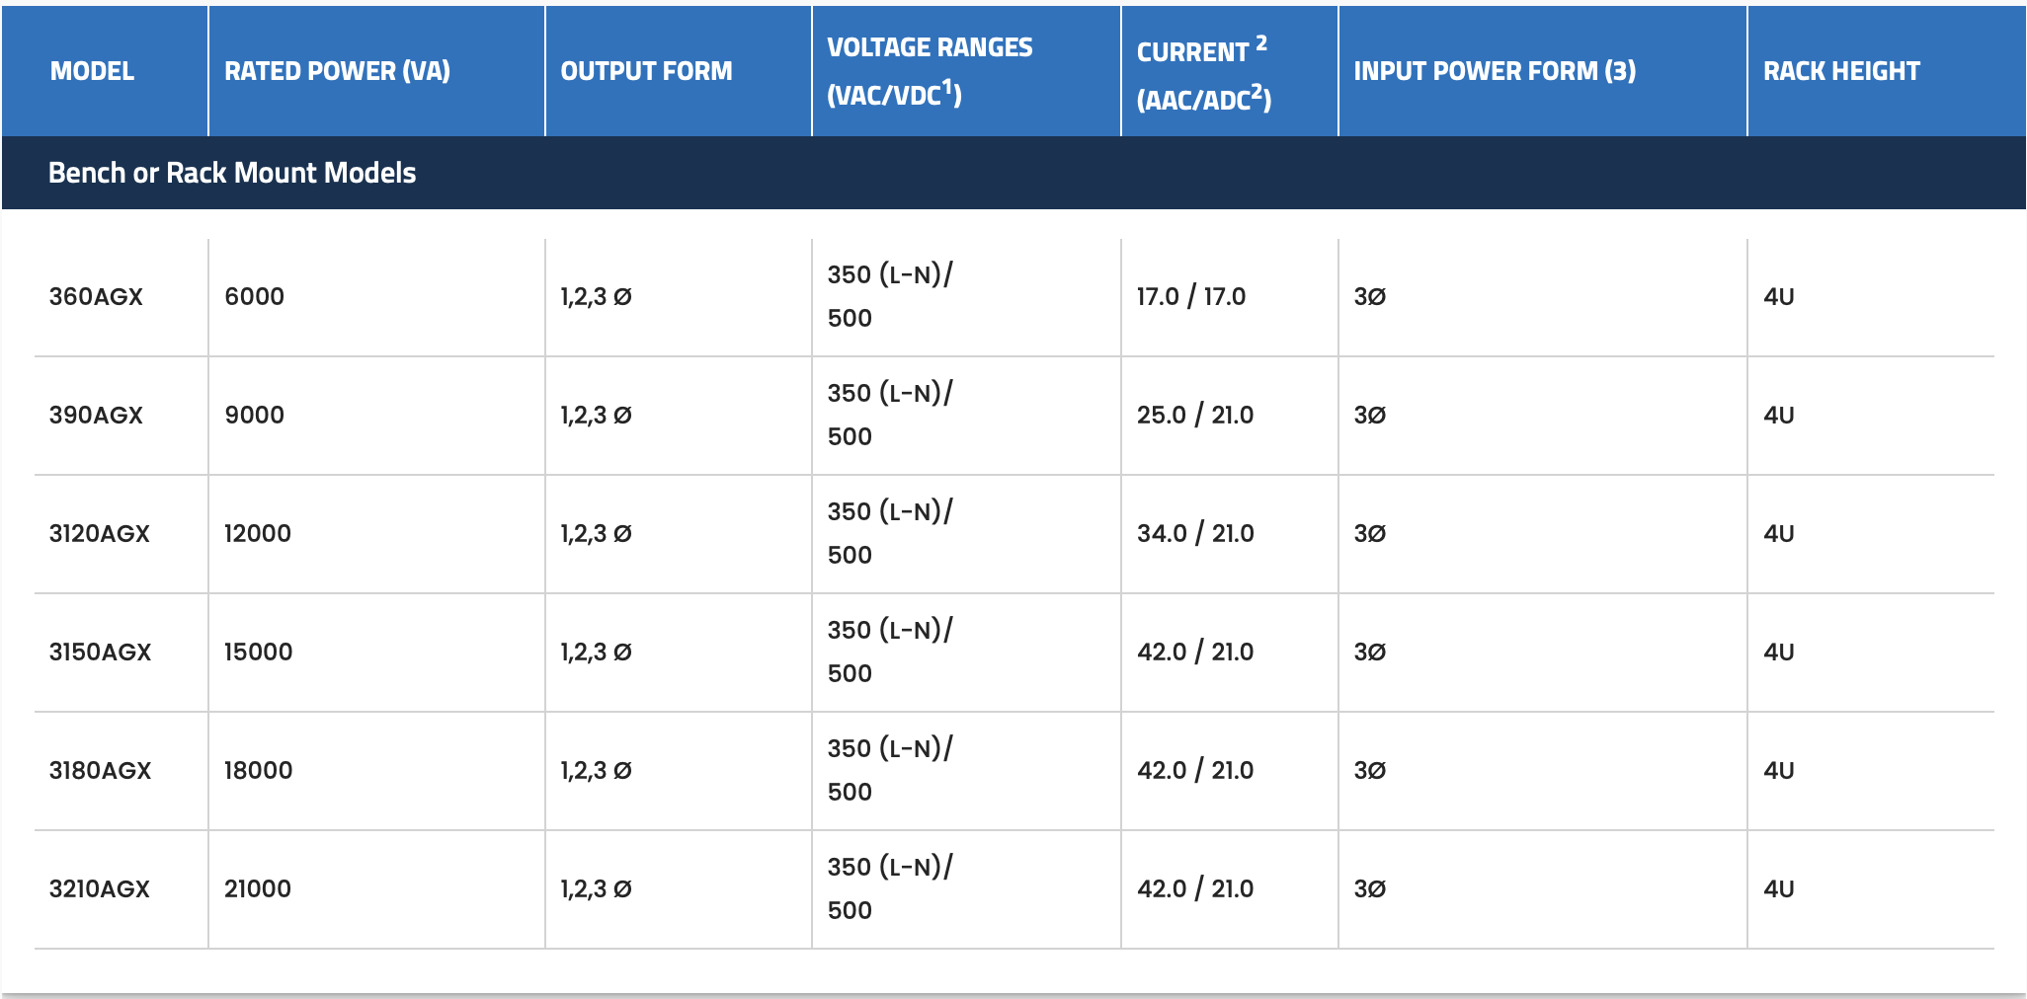Viewport: 2027px width, 999px height.
Task: Click the VOLTAGE RANGES (VAC/VDC) header
Action: (x=930, y=71)
